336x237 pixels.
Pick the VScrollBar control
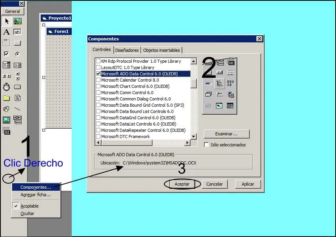coord(17,76)
